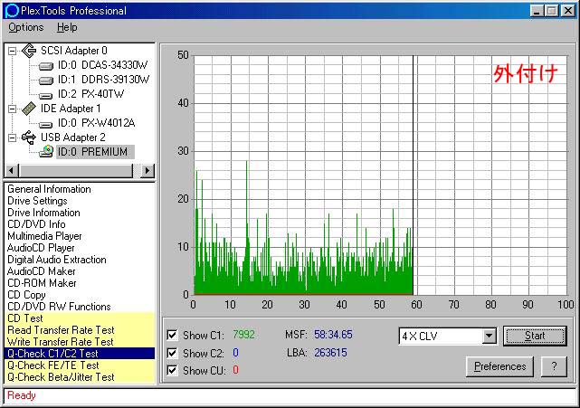Click the device tree scroll left arrow
The height and width of the screenshot is (408, 580).
click(11, 170)
